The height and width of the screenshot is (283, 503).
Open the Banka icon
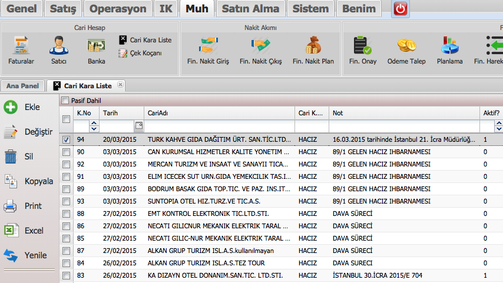(x=96, y=50)
